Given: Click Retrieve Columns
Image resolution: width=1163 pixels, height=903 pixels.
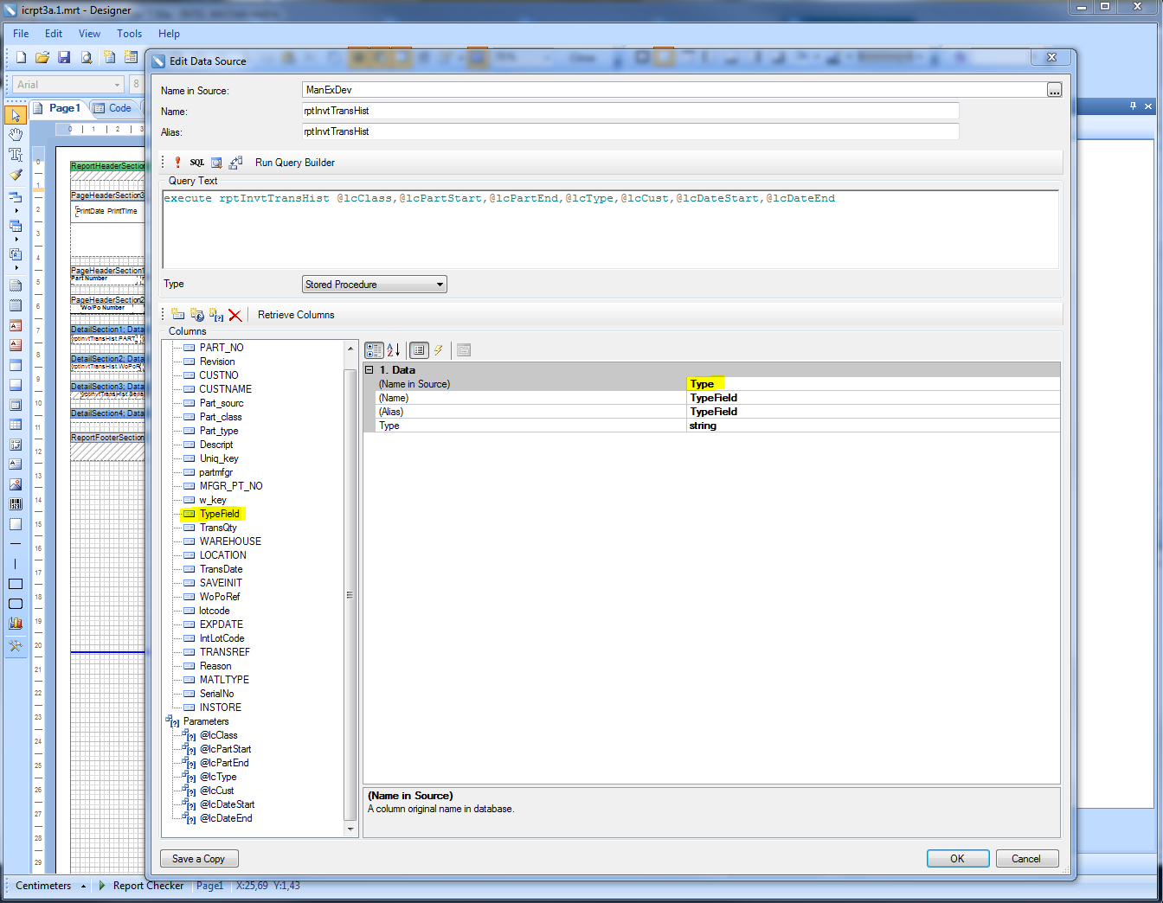Looking at the screenshot, I should coord(296,315).
